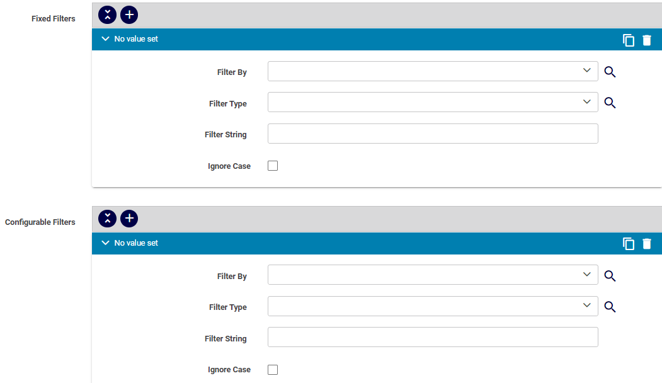Screen dimensions: 662x383
Task: Open the magnifier search beside Filter By
Action: 609,71
